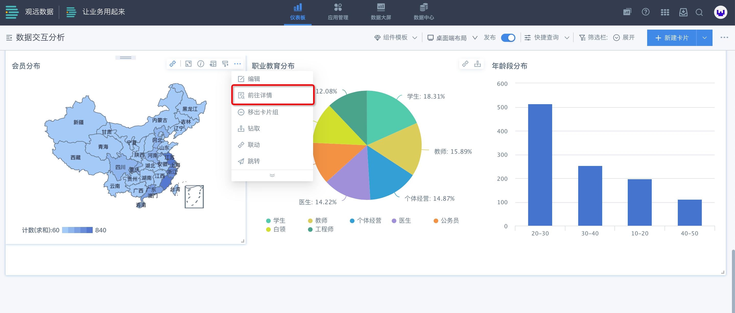Click the fullscreen icon on 会员分布 card
The image size is (735, 313).
pyautogui.click(x=188, y=64)
